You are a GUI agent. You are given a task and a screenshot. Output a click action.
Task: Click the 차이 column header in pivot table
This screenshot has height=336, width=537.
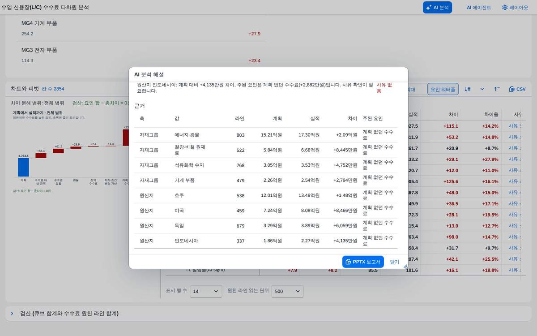pos(453,115)
